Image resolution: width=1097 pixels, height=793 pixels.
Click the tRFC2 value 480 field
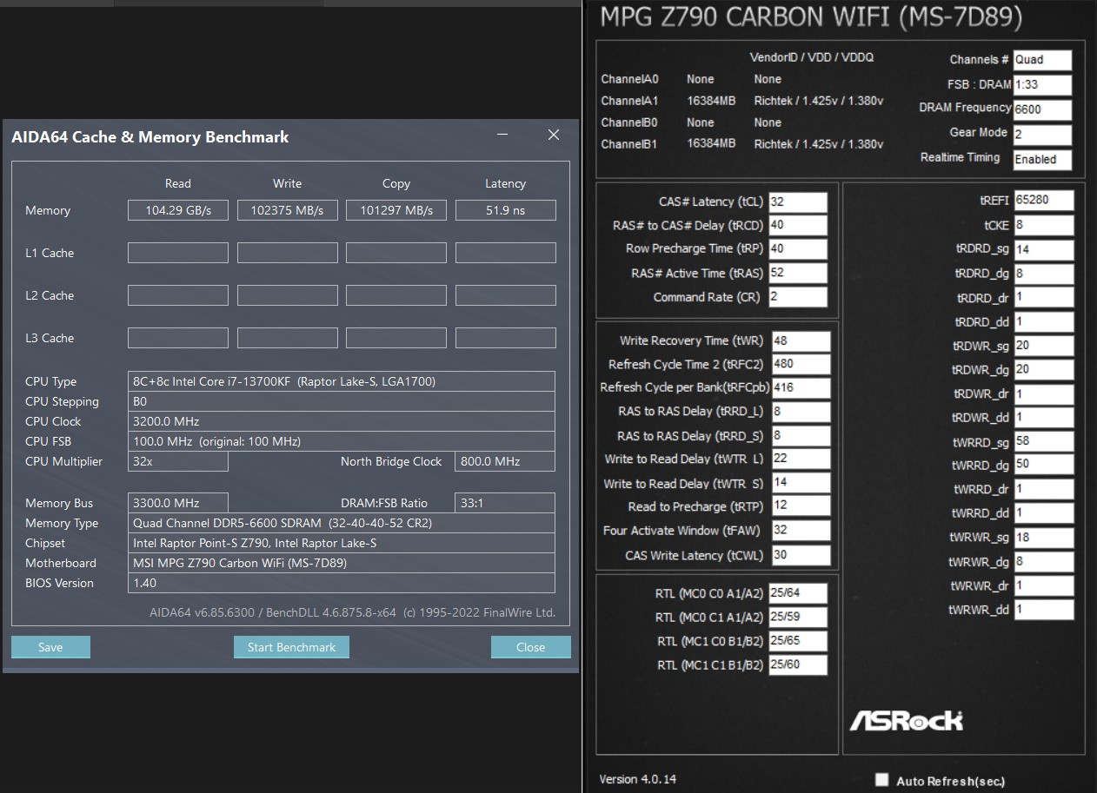(x=801, y=365)
